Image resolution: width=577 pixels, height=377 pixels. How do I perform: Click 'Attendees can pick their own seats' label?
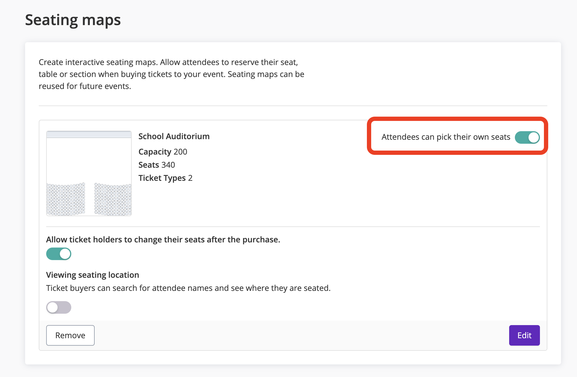(446, 137)
